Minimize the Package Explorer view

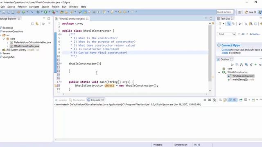coord(44,18)
